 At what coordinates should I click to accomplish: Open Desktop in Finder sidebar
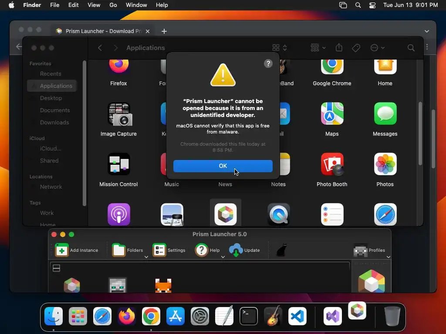51,98
